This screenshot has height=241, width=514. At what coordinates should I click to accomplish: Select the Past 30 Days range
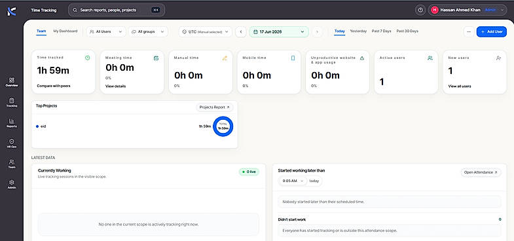coord(407,31)
